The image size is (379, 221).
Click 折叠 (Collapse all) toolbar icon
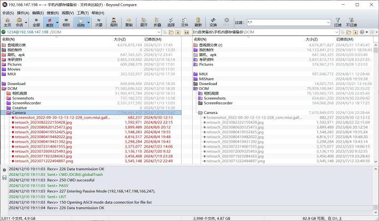point(157,22)
